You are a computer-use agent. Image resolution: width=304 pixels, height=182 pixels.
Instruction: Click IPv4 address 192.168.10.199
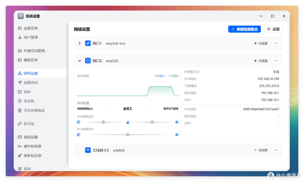pos(268,79)
